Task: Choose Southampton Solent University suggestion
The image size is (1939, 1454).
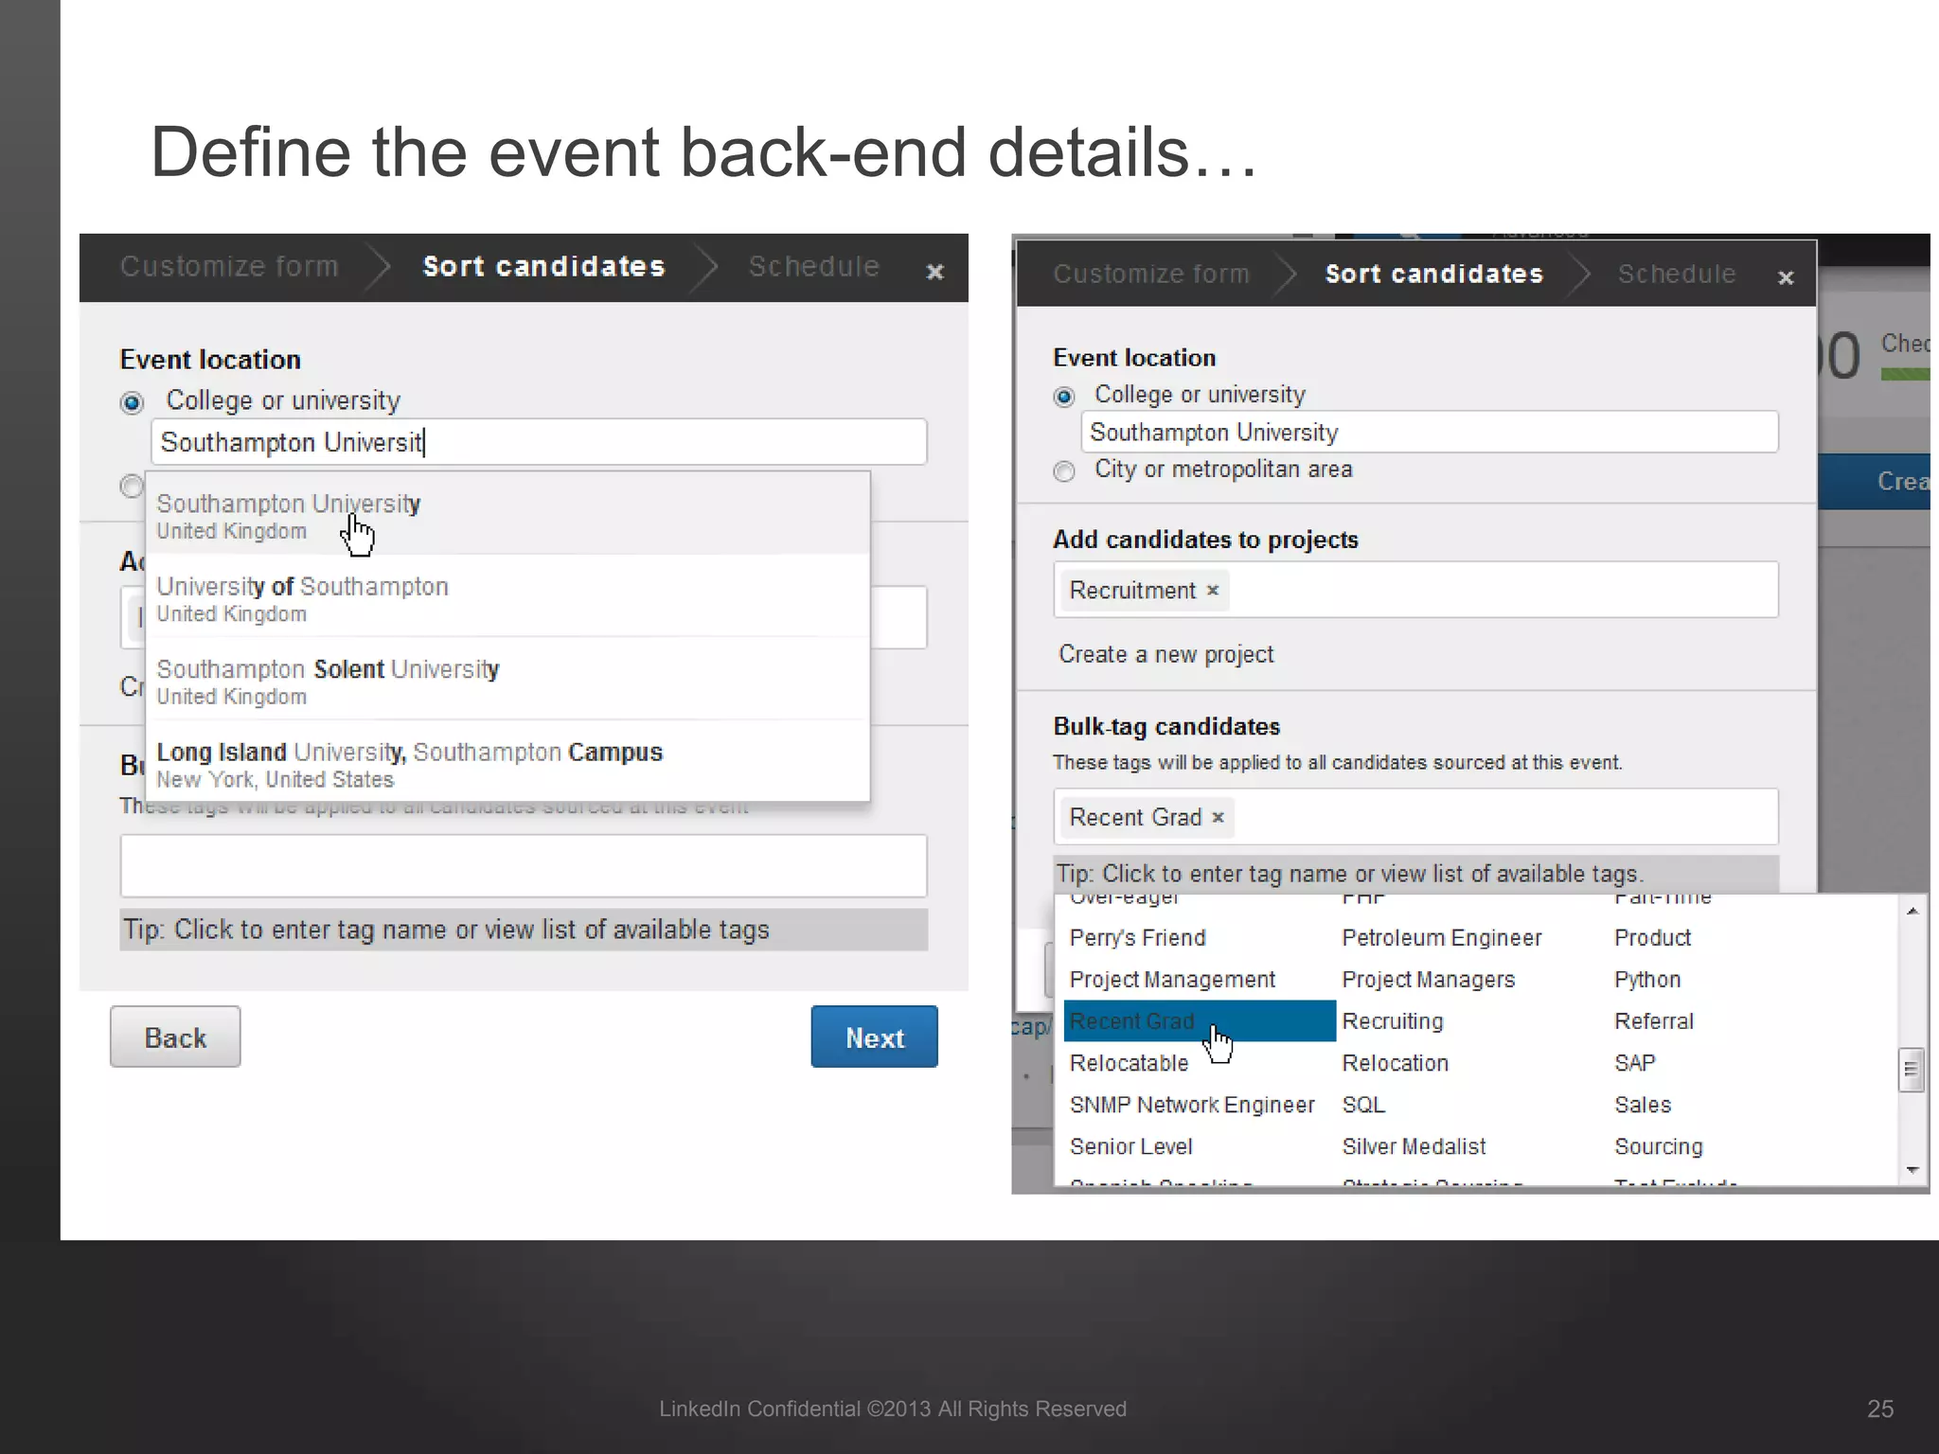Action: pos(508,681)
